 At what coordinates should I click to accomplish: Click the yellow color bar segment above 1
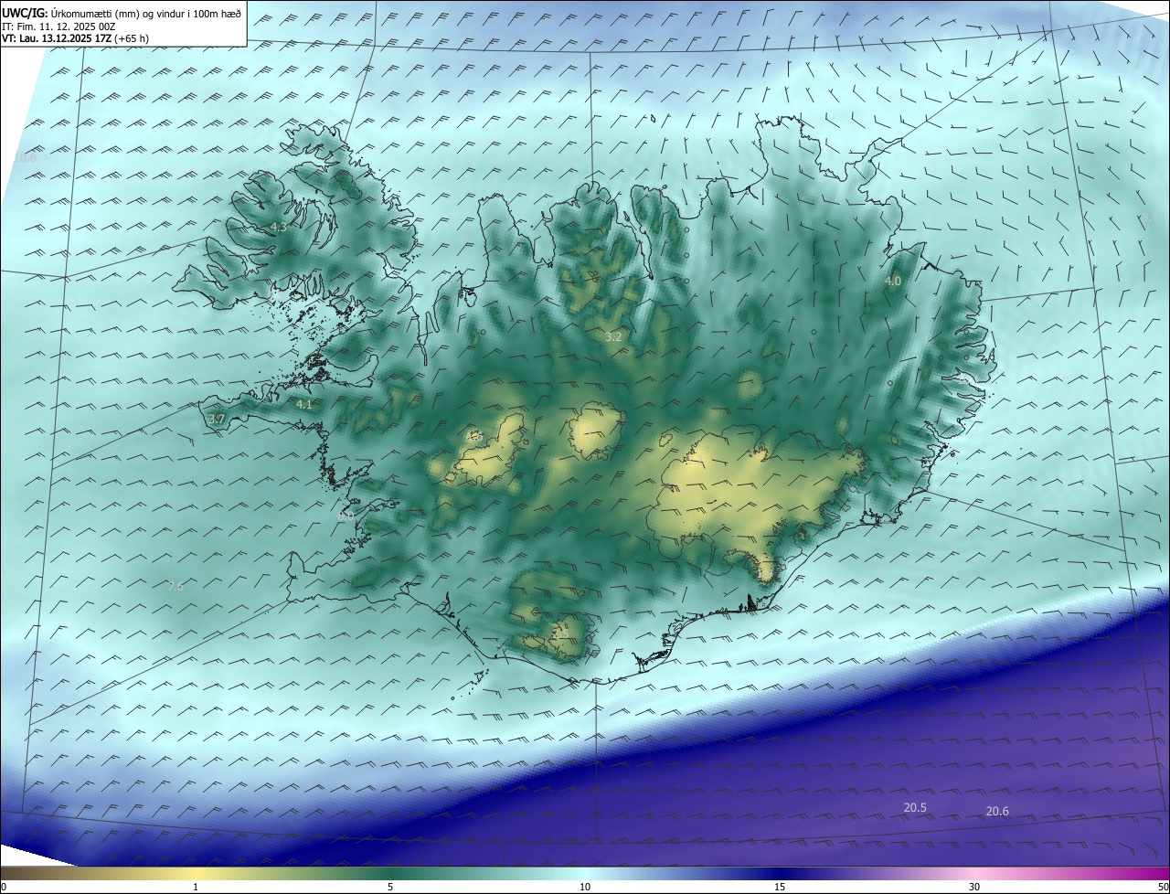coord(196,873)
